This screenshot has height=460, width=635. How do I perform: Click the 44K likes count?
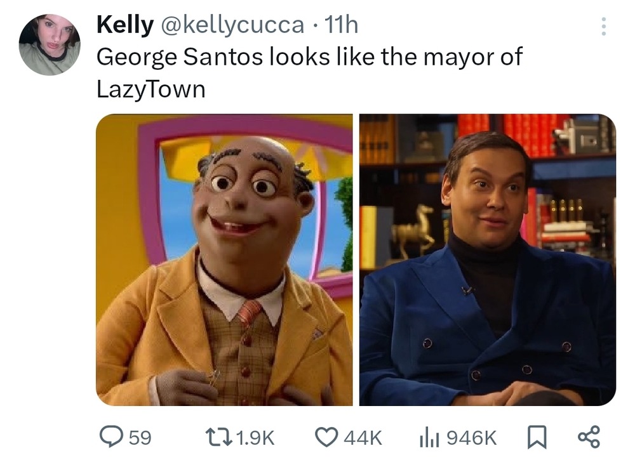click(363, 438)
